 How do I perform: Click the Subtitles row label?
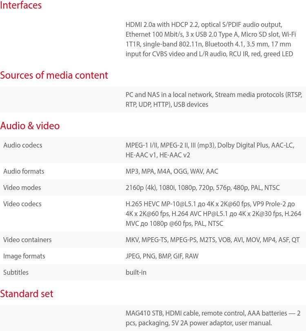point(16,272)
